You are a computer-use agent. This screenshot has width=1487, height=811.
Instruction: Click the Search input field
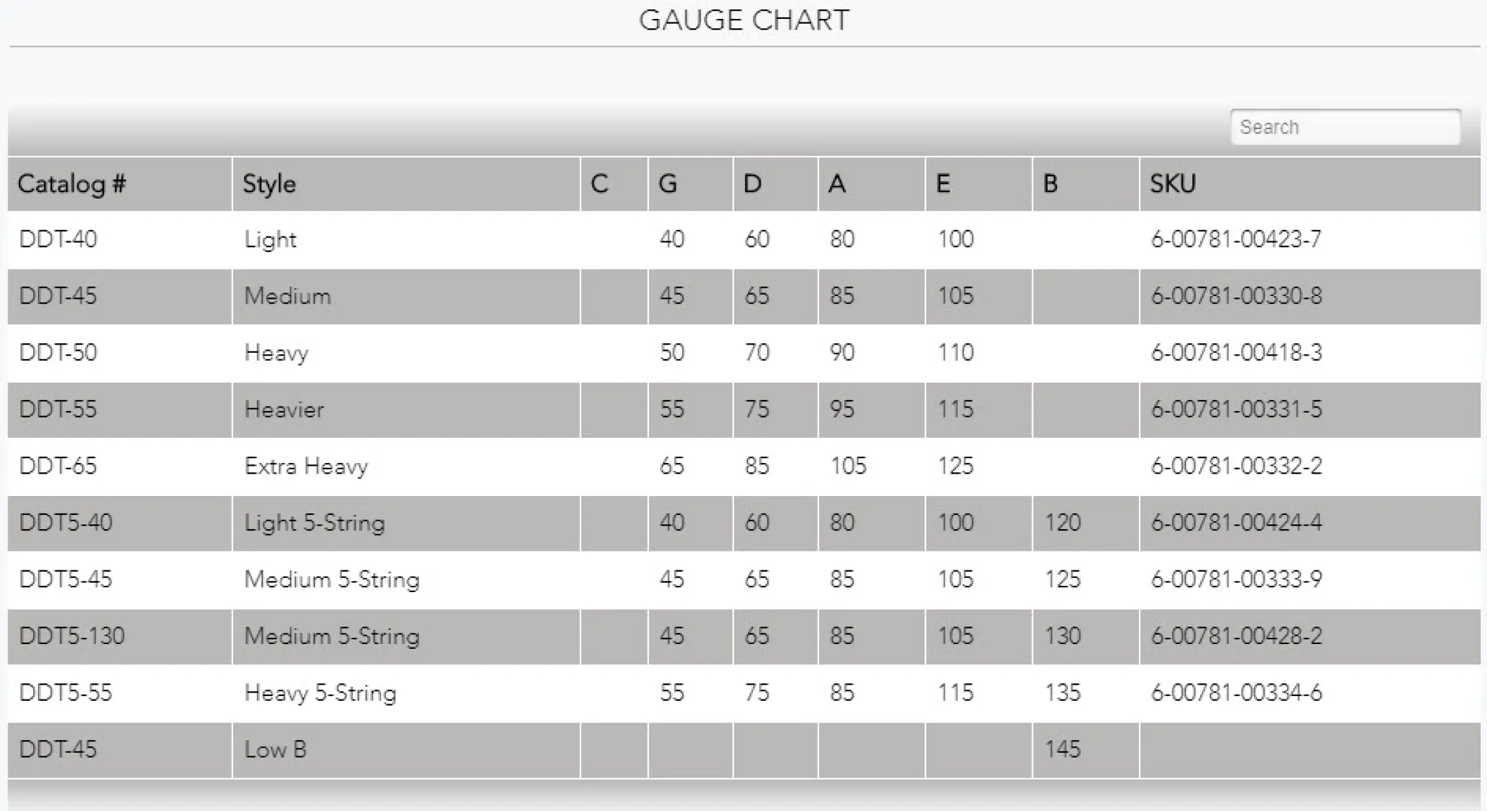1345,127
